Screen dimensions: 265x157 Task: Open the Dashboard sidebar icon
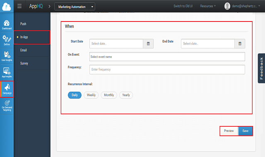point(7,25)
